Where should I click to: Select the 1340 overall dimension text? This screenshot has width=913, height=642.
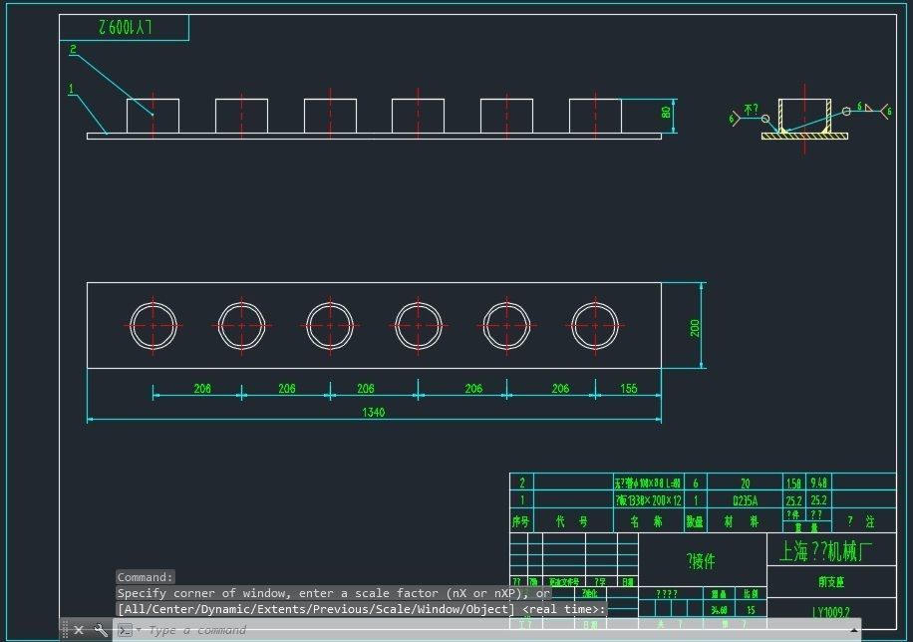tap(373, 413)
